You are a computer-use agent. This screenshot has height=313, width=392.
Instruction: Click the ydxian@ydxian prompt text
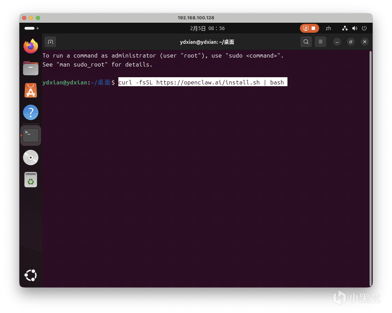click(x=65, y=82)
